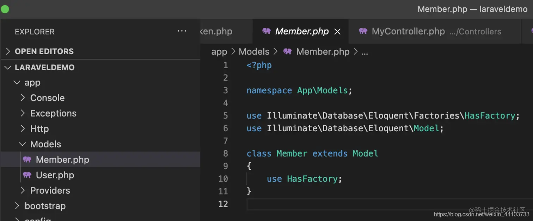Click the elephant icon on the Member.php tab
This screenshot has width=533, height=221.
pos(266,31)
